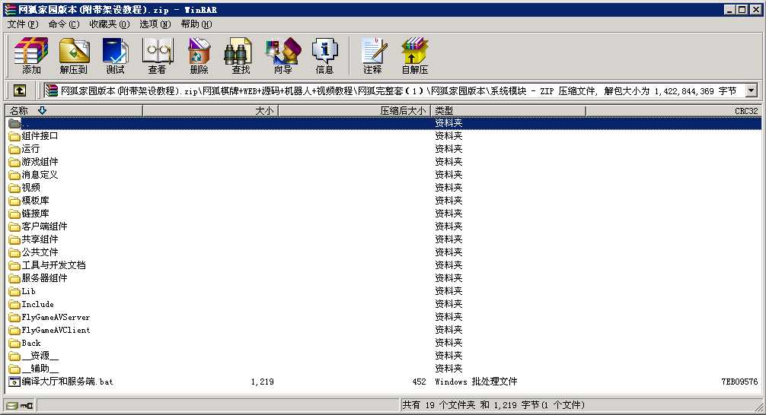Open the 收藏夹(O) menu
766x415 pixels.
click(x=110, y=24)
